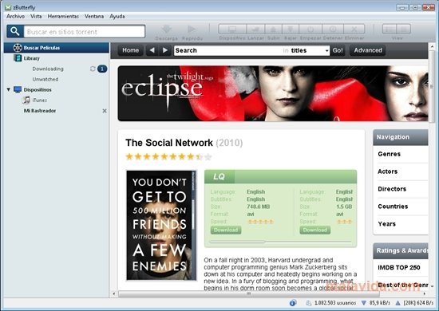Click the page horizontal scrollbar
439x311 pixels.
[x=248, y=294]
